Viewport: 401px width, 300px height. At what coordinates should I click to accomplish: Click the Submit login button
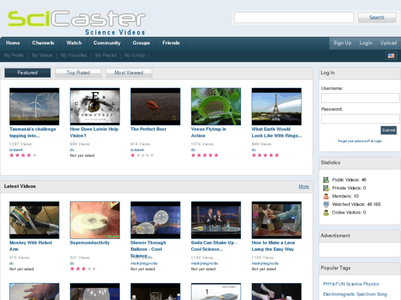[x=388, y=130]
